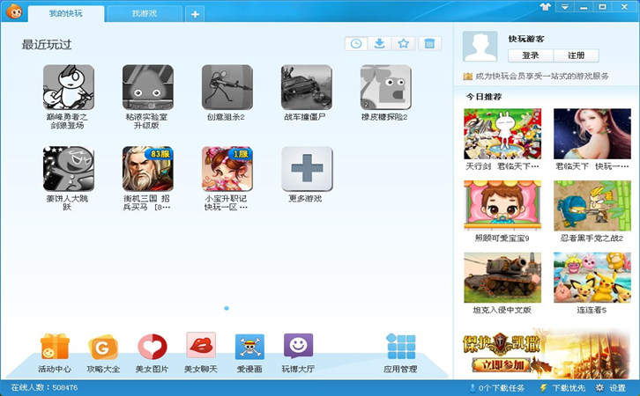Open 设置 settings in status bar
This screenshot has width=640, height=396.
[611, 387]
